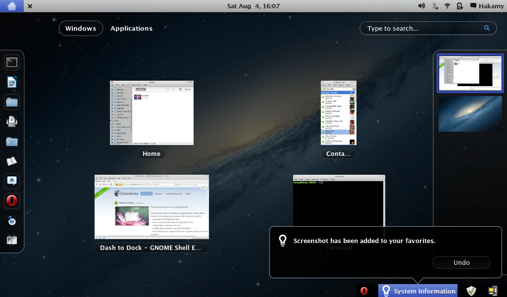Select System Information tray item
This screenshot has width=507, height=297.
[418, 291]
